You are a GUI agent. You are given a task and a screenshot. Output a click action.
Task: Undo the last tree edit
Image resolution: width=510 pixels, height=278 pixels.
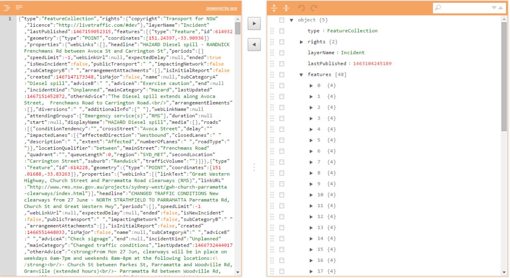click(302, 7)
